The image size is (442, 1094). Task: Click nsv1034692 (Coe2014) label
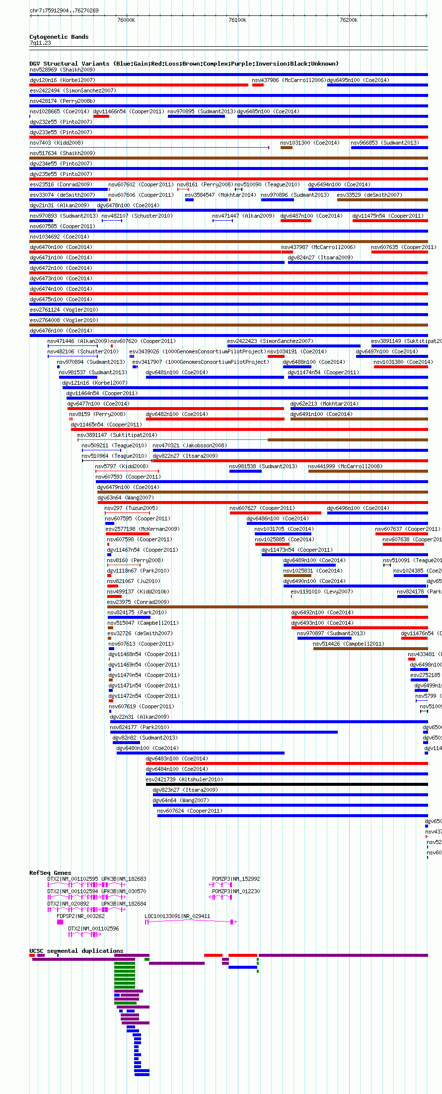60,237
